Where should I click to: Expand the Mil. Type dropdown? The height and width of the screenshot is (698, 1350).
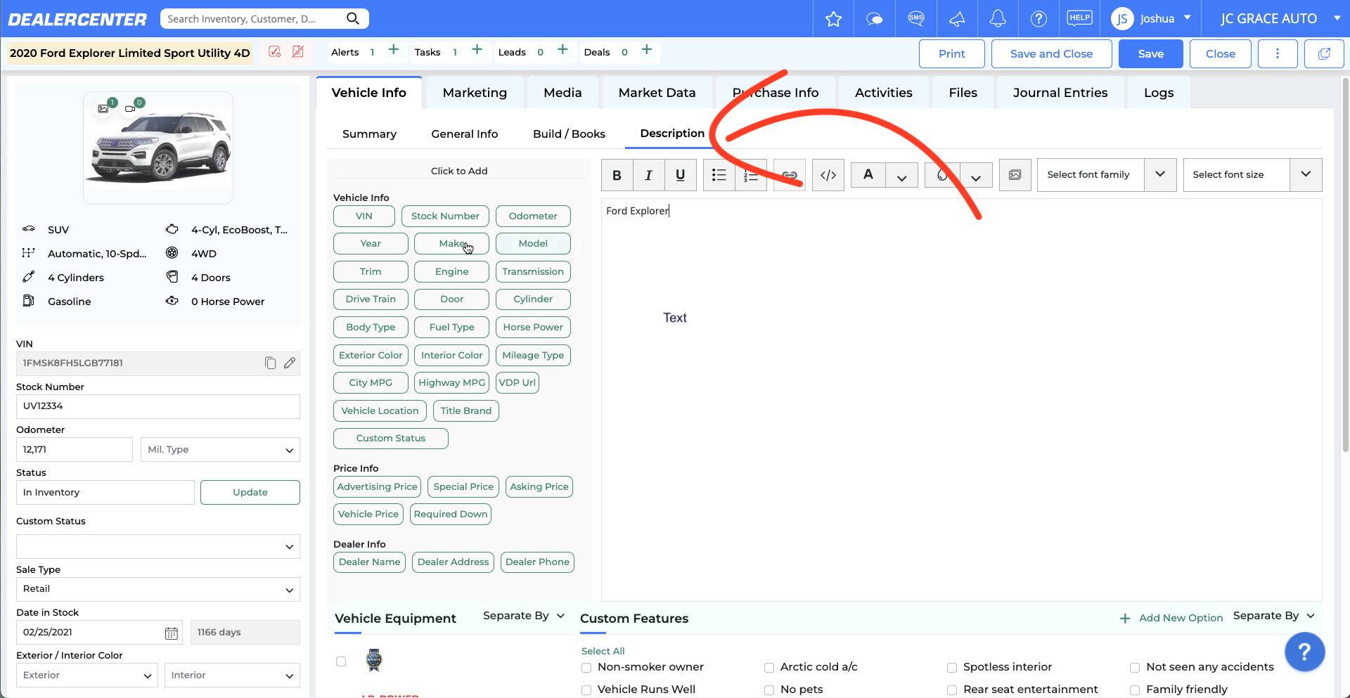[x=220, y=450]
